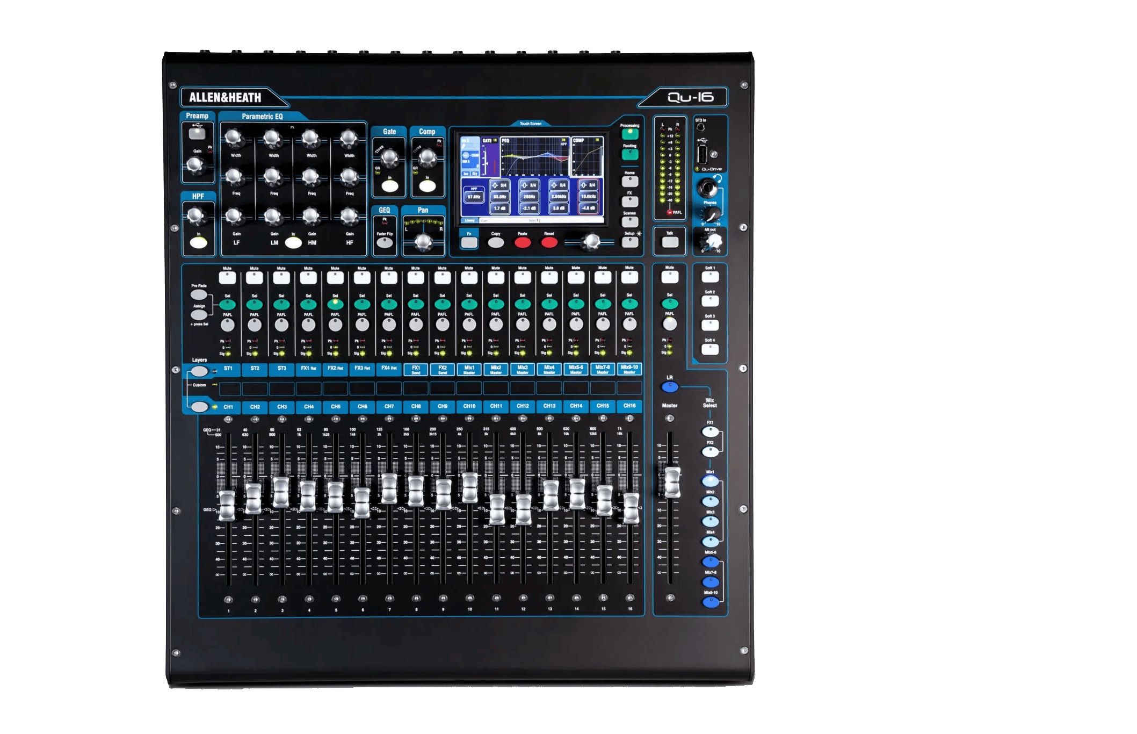1137x734 pixels.
Task: Select the HPF 97.6Hz field on screen
Action: [x=474, y=196]
